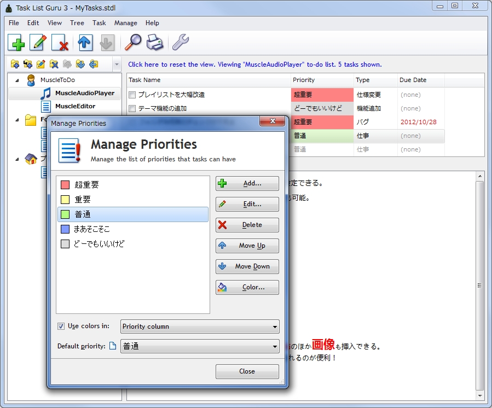Close Manage Priorities dialog via X
The height and width of the screenshot is (408, 492).
pyautogui.click(x=273, y=121)
